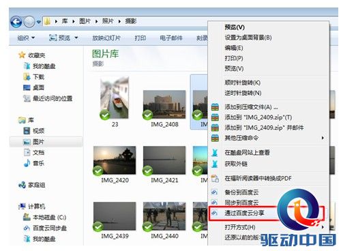
Task: Go back with the blue Back arrow
Action: (x=16, y=22)
